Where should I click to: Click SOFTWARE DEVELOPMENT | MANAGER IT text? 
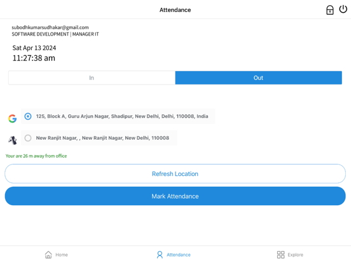coord(55,34)
